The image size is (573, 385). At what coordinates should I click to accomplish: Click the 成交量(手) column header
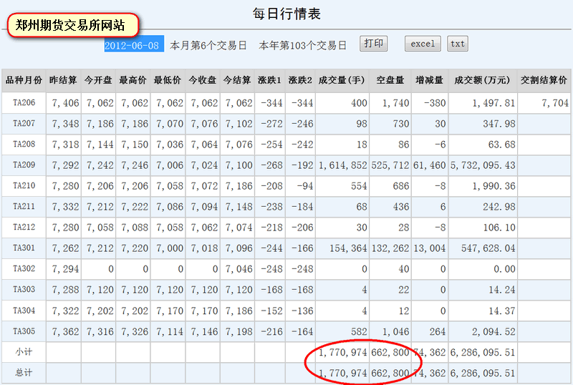click(342, 80)
